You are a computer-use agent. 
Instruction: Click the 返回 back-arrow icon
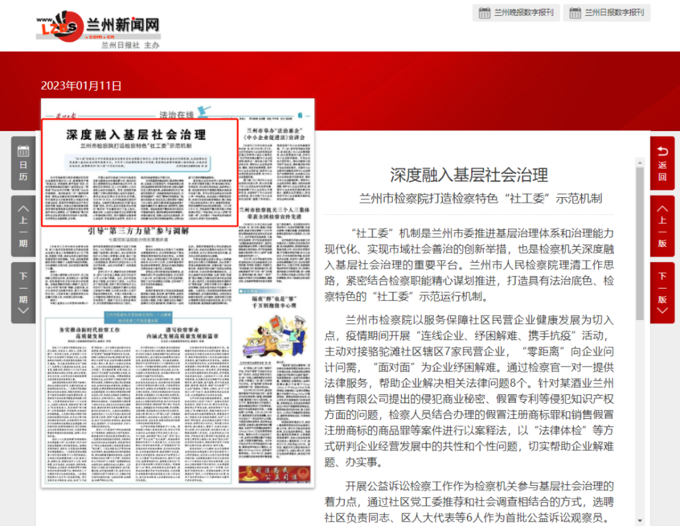point(663,152)
